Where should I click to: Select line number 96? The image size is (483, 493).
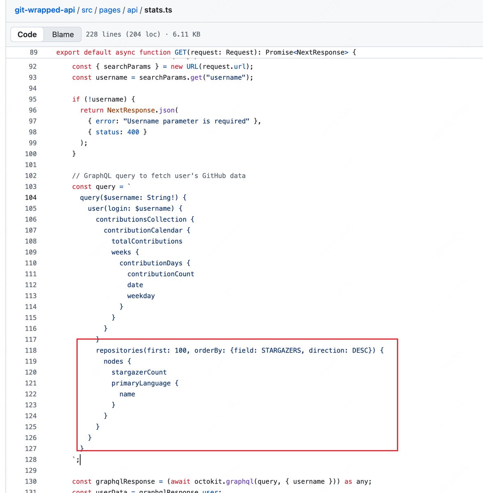32,110
